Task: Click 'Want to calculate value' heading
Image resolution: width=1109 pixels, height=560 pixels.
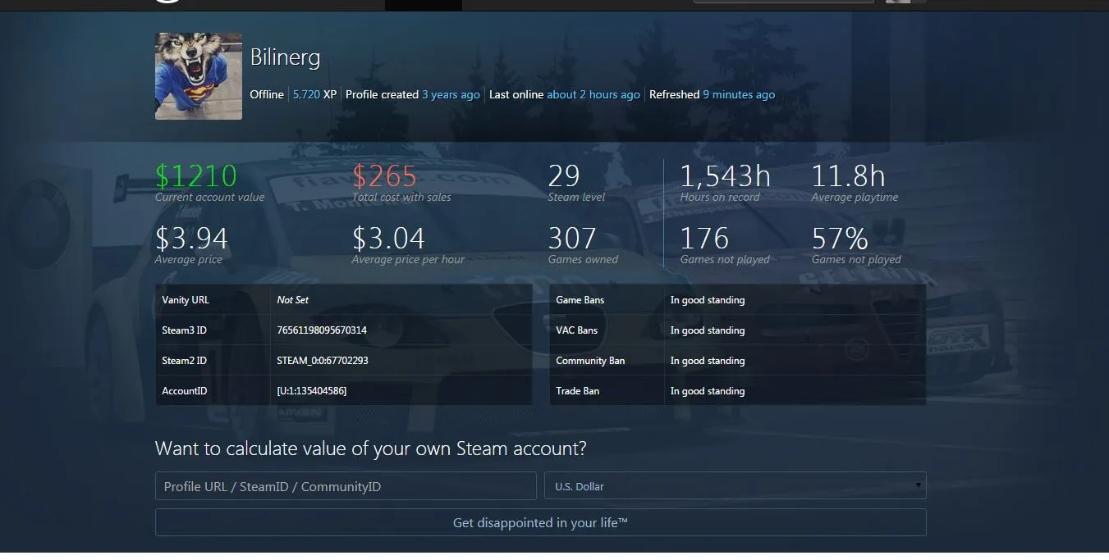Action: click(x=371, y=448)
